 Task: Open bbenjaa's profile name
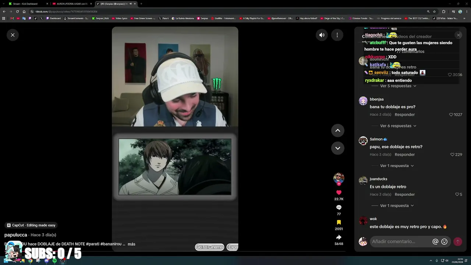(376, 99)
